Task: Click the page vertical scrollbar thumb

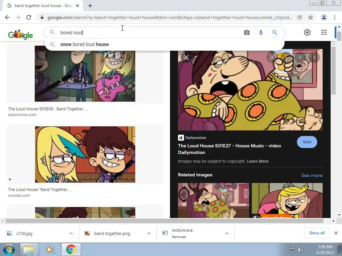Action: click(x=339, y=36)
